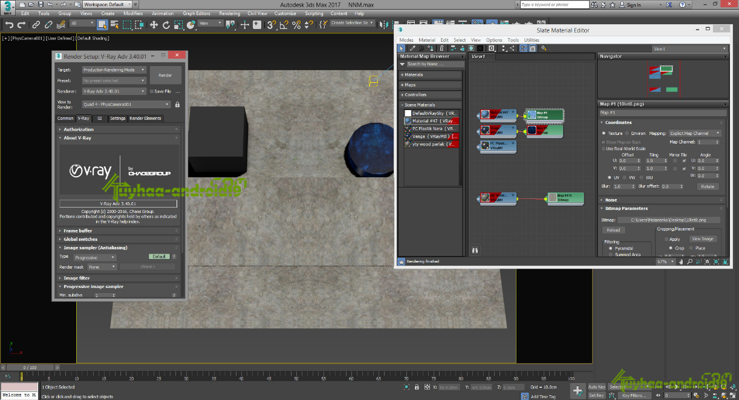Expand the Frame buffer rollout
The width and height of the screenshot is (739, 400).
point(119,231)
